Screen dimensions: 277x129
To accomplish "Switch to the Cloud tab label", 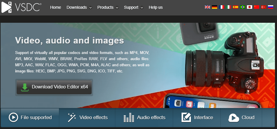I will pos(248,118).
